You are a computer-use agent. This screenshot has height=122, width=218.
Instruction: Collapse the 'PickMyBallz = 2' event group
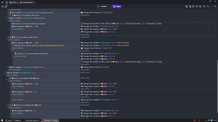coord(4,74)
